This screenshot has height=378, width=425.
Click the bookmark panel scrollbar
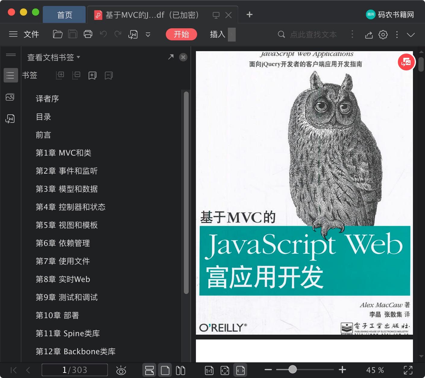(x=186, y=193)
